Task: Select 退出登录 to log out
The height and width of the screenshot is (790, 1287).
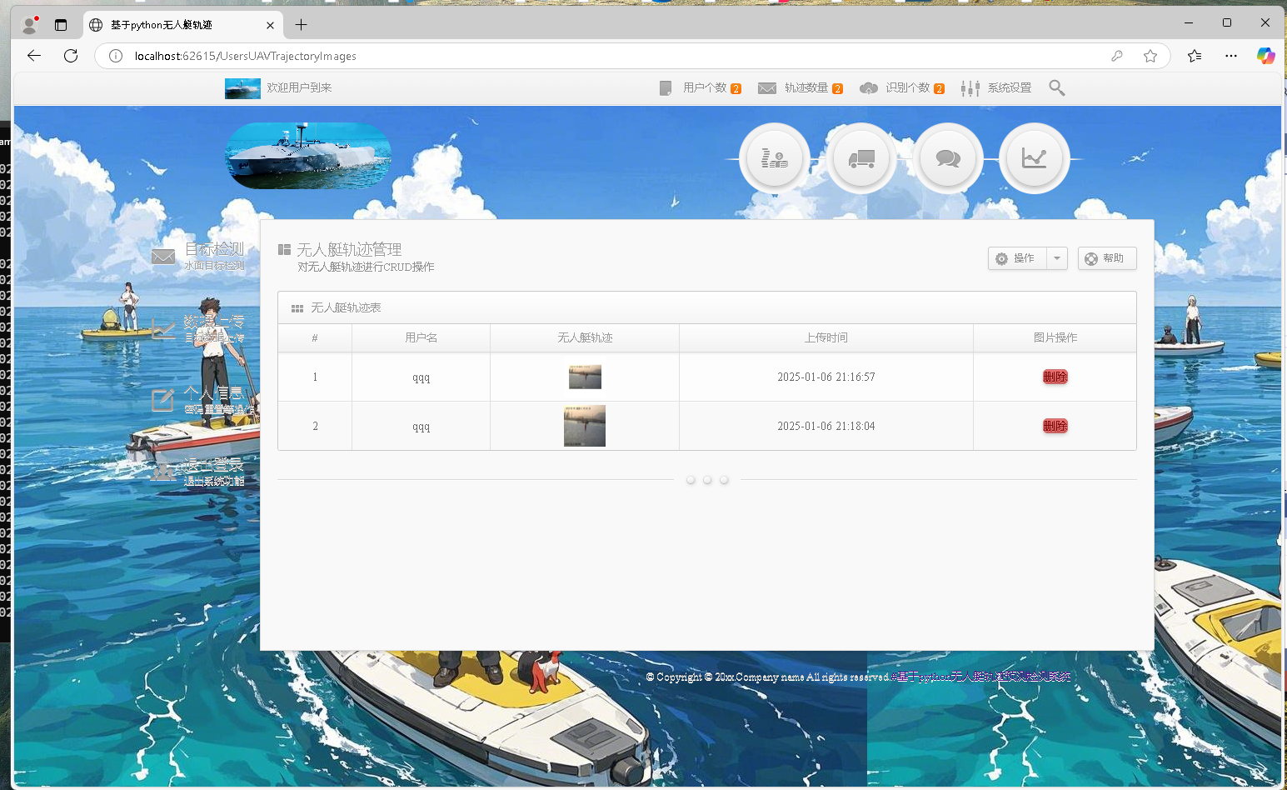Action: [199, 472]
